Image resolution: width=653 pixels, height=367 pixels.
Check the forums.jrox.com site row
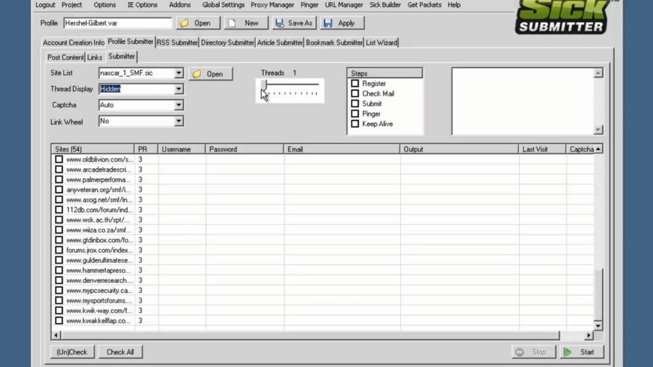pyautogui.click(x=59, y=250)
